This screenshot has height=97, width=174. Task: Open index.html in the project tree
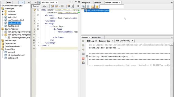(x=12, y=17)
